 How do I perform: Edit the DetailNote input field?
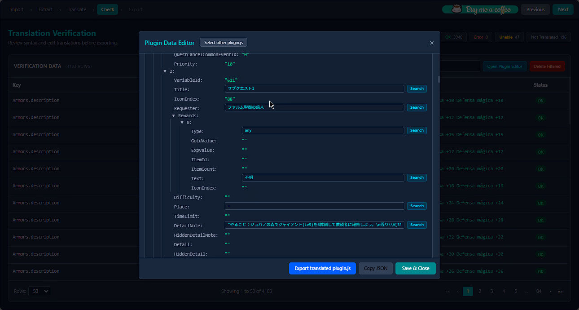[x=314, y=225]
